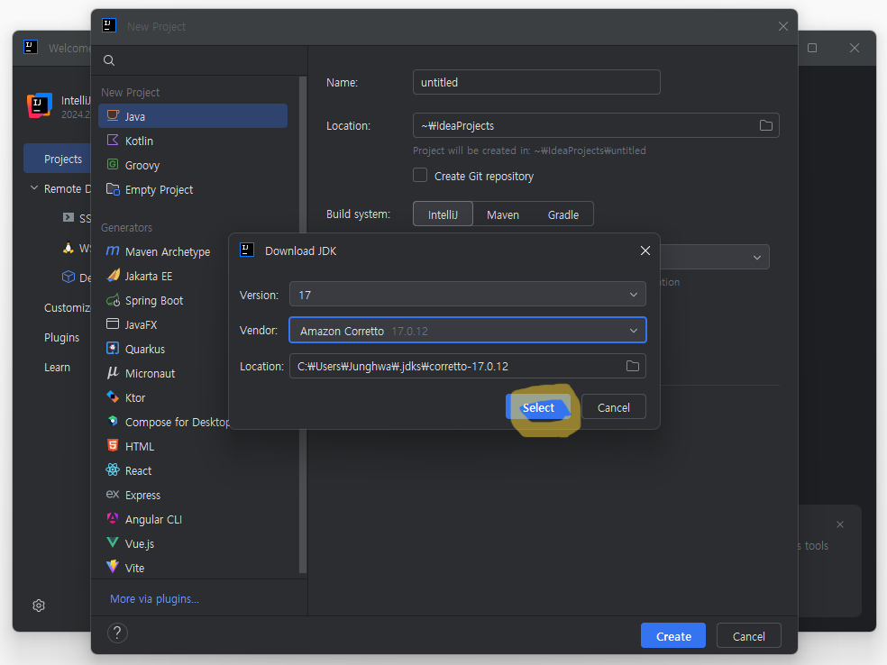Open the Vendor Amazon Corretto dropdown
The image size is (887, 665).
tap(467, 330)
